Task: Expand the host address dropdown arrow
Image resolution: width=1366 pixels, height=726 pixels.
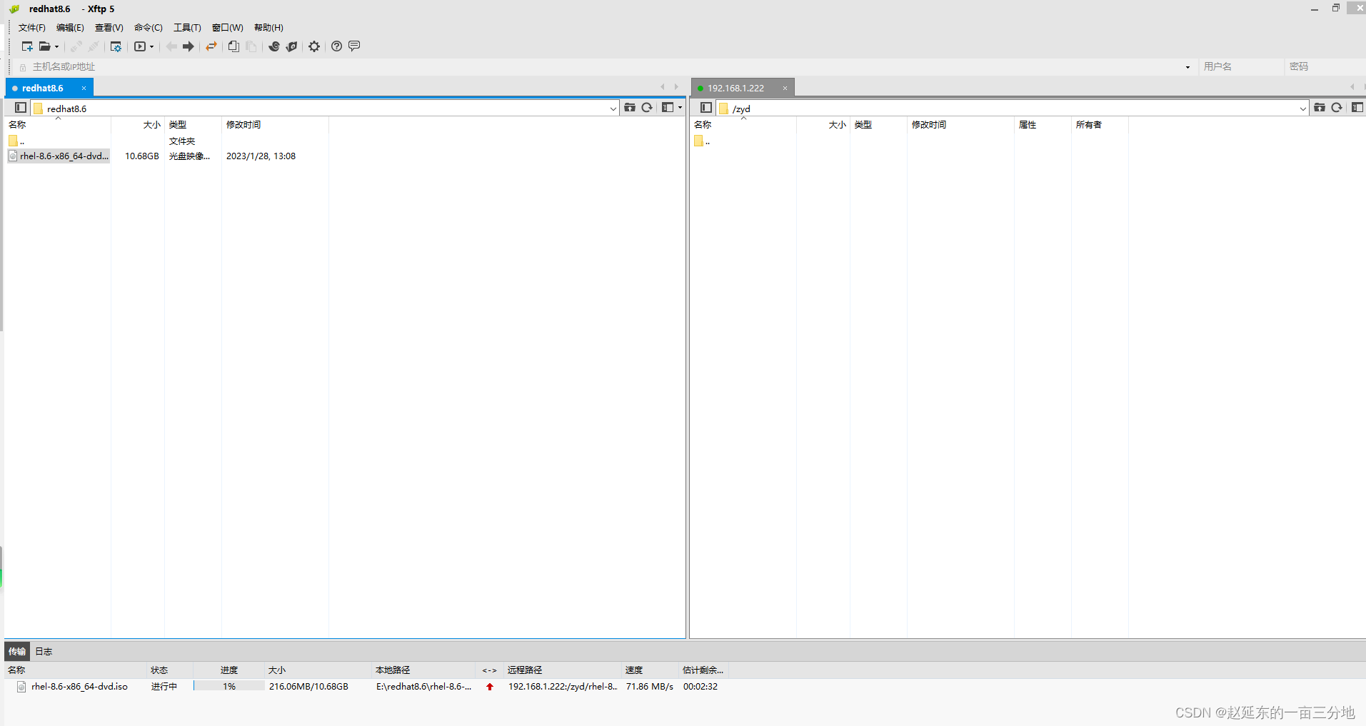Action: pos(1187,67)
